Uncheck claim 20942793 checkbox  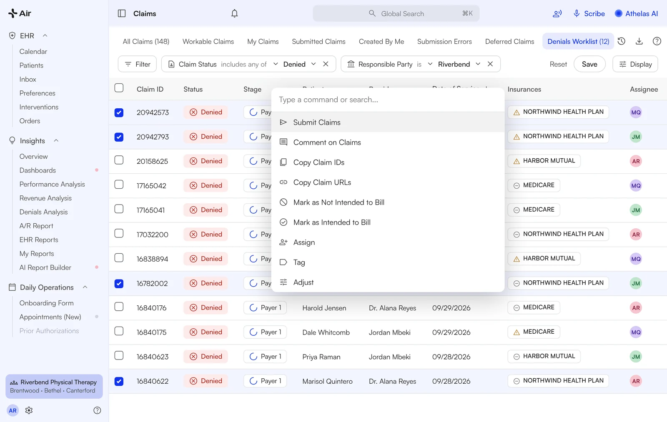pos(119,137)
